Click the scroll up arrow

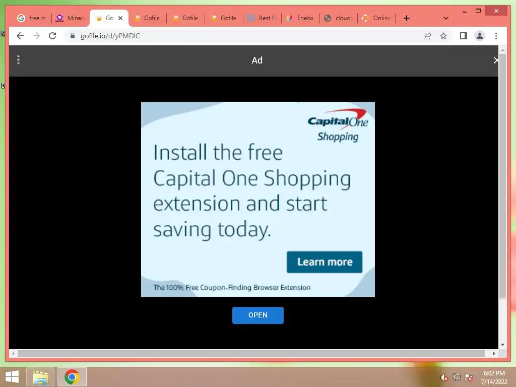coord(502,50)
